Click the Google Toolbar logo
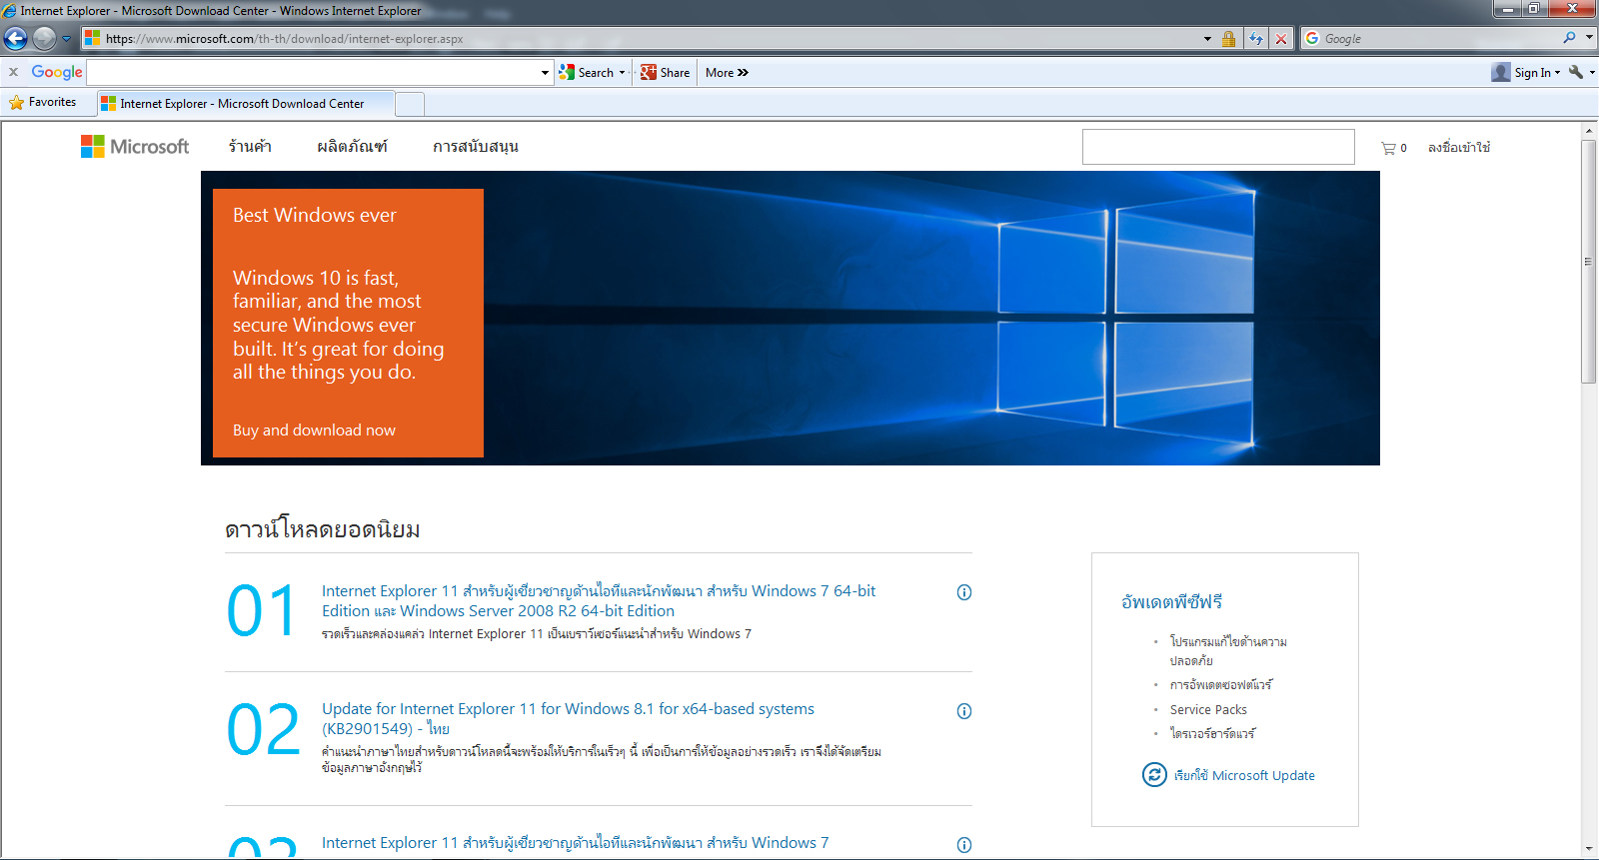 pyautogui.click(x=57, y=72)
